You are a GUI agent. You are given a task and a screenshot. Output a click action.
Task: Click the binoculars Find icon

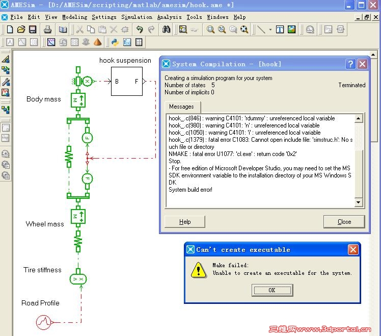166,30
